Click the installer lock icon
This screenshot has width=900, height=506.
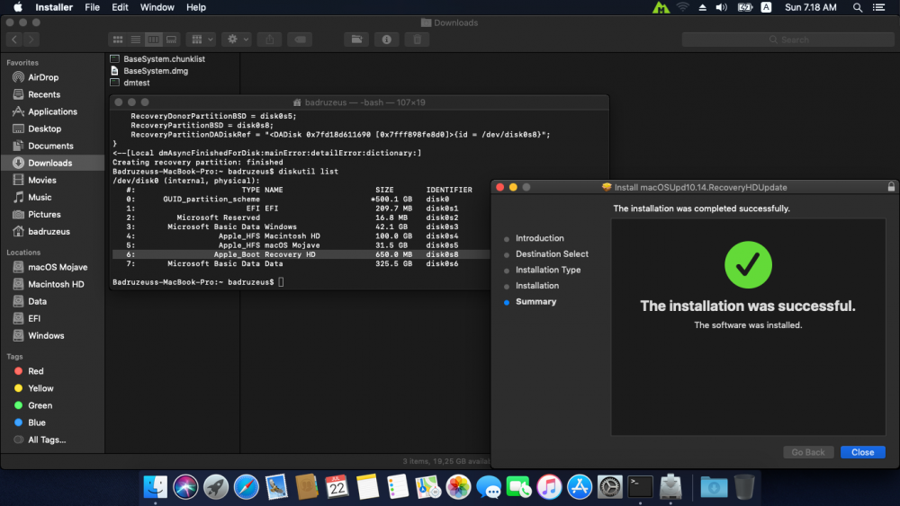pyautogui.click(x=891, y=187)
